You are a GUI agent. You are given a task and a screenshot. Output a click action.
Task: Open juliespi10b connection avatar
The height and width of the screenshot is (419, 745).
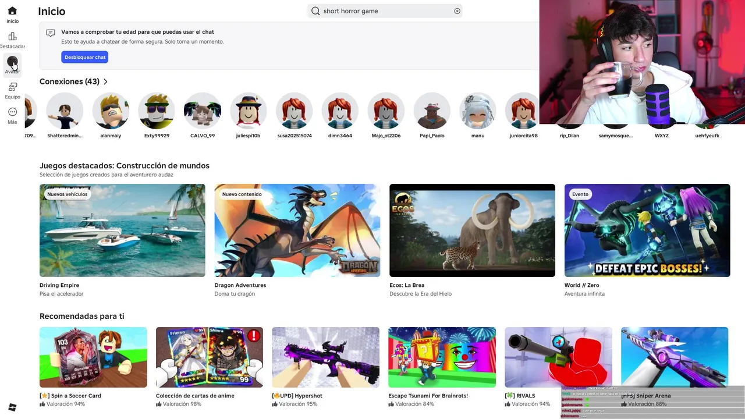(249, 111)
